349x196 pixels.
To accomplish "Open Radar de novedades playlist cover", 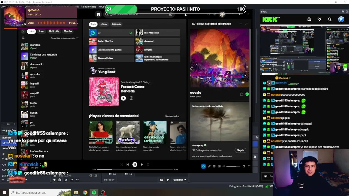I will [x=128, y=132].
